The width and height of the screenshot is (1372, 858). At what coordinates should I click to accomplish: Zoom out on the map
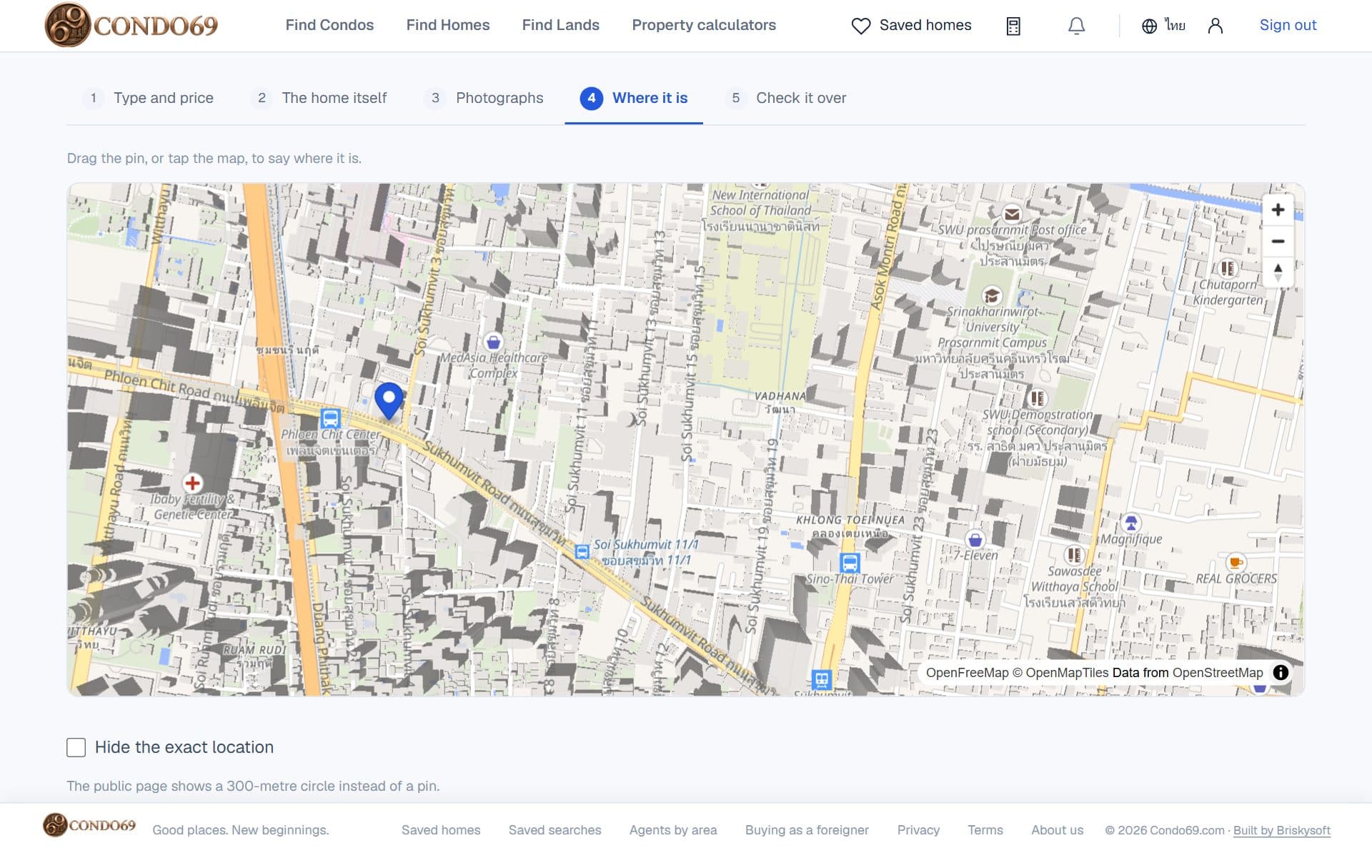pos(1278,241)
